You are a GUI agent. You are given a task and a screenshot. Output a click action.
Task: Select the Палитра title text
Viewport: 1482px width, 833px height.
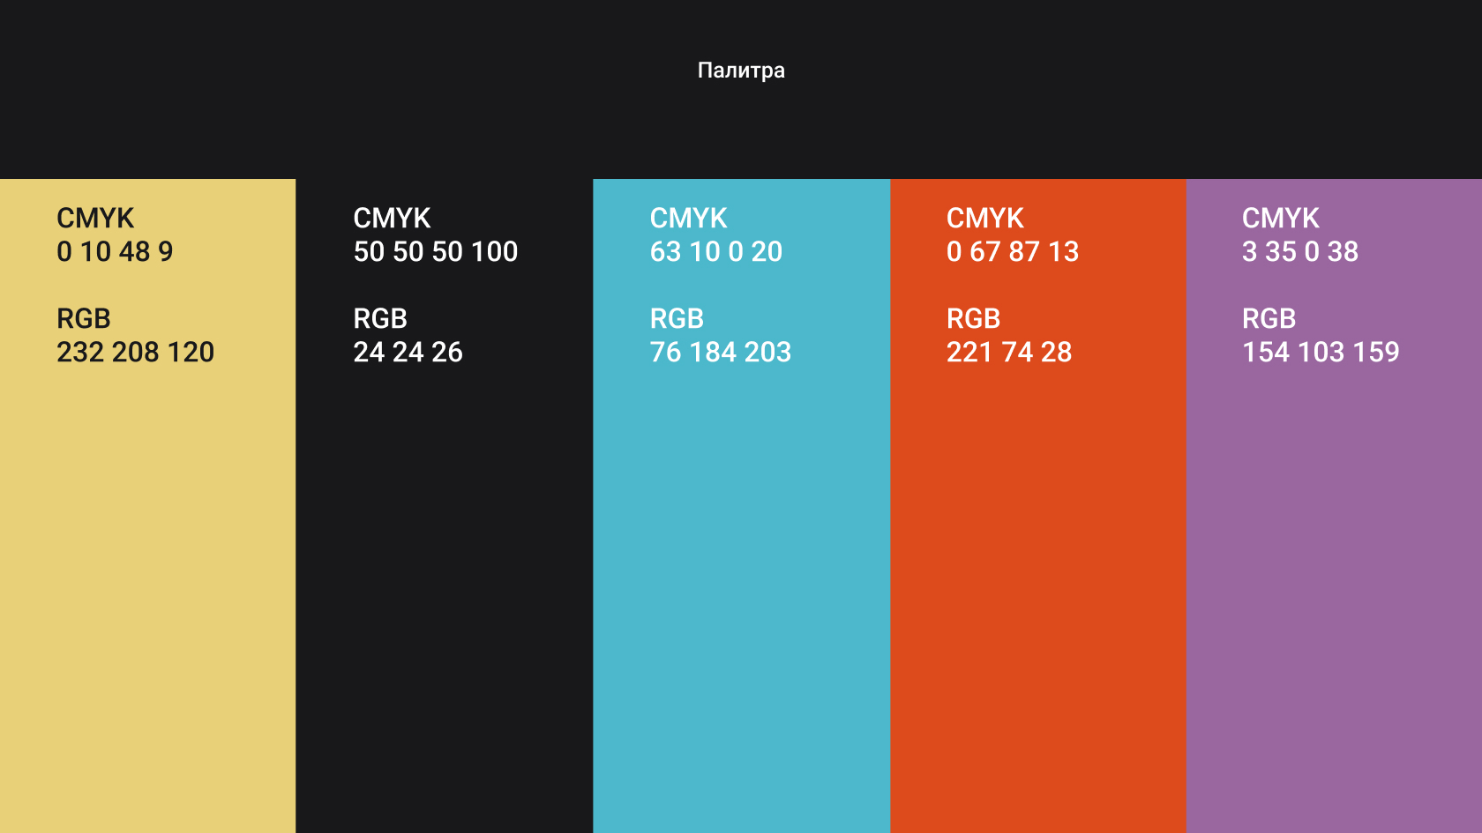click(741, 71)
